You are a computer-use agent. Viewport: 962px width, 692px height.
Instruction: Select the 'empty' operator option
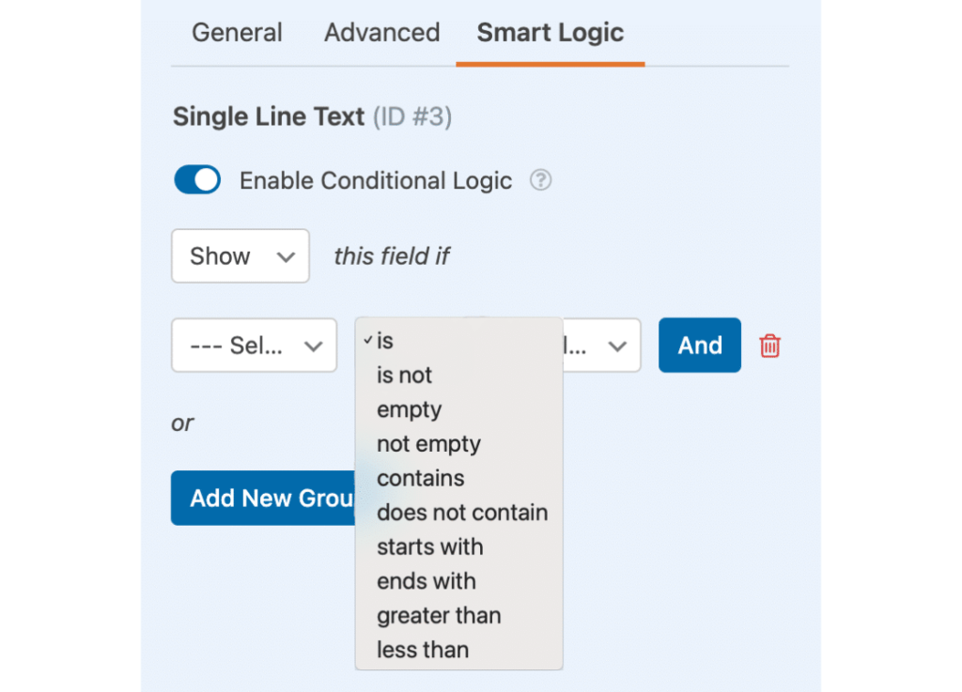tap(409, 409)
